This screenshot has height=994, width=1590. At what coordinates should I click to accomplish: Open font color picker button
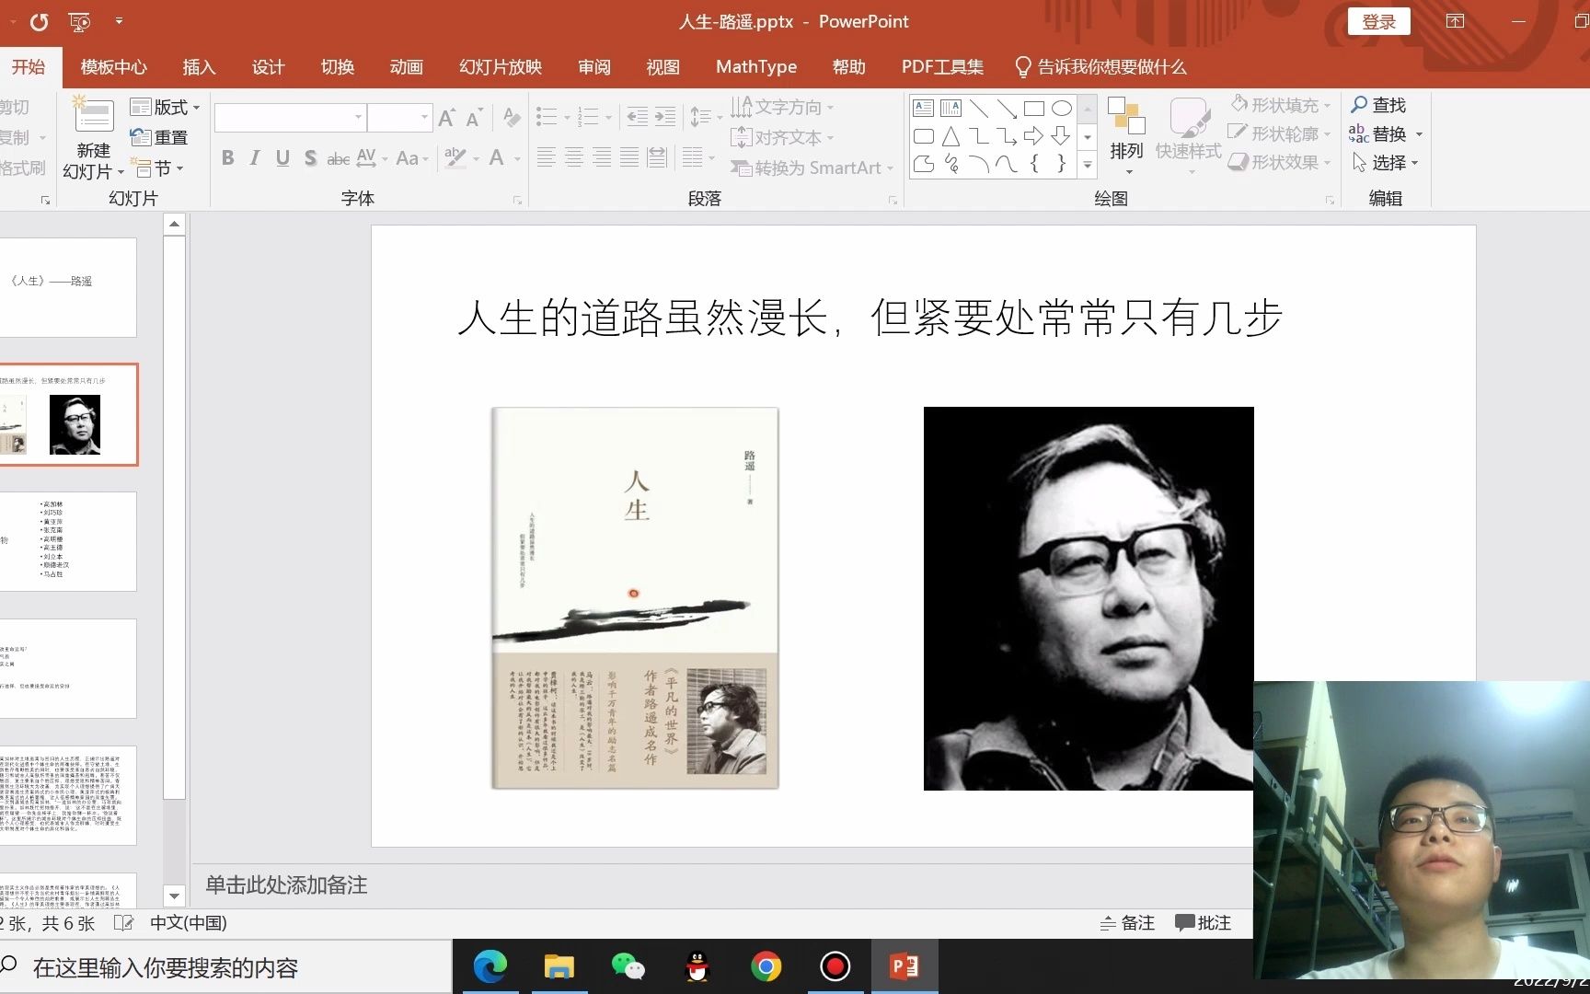[x=497, y=158]
